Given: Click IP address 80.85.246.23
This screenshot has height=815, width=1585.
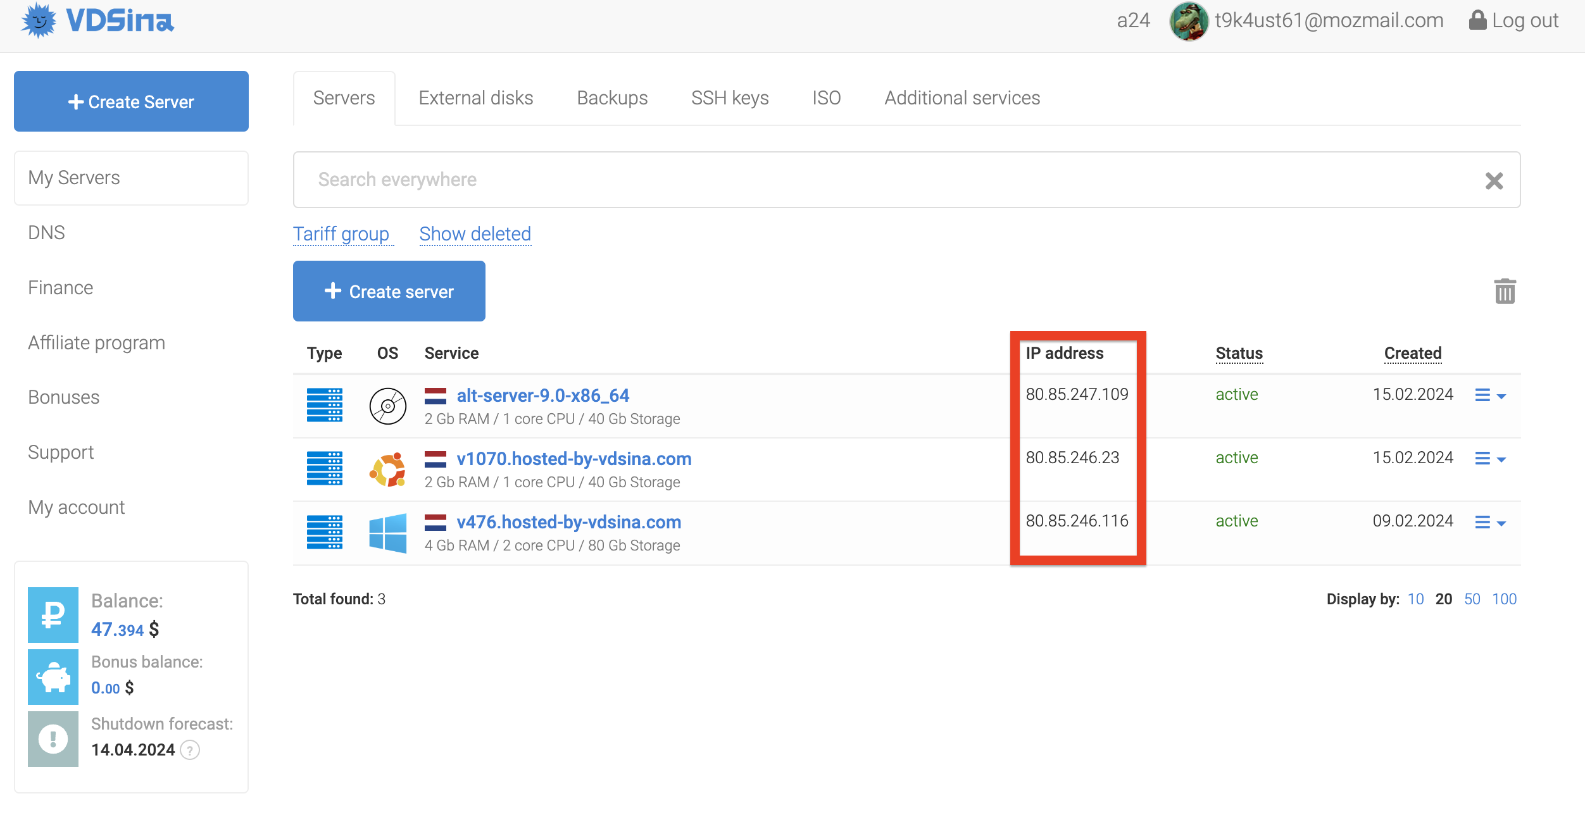Looking at the screenshot, I should coord(1072,457).
